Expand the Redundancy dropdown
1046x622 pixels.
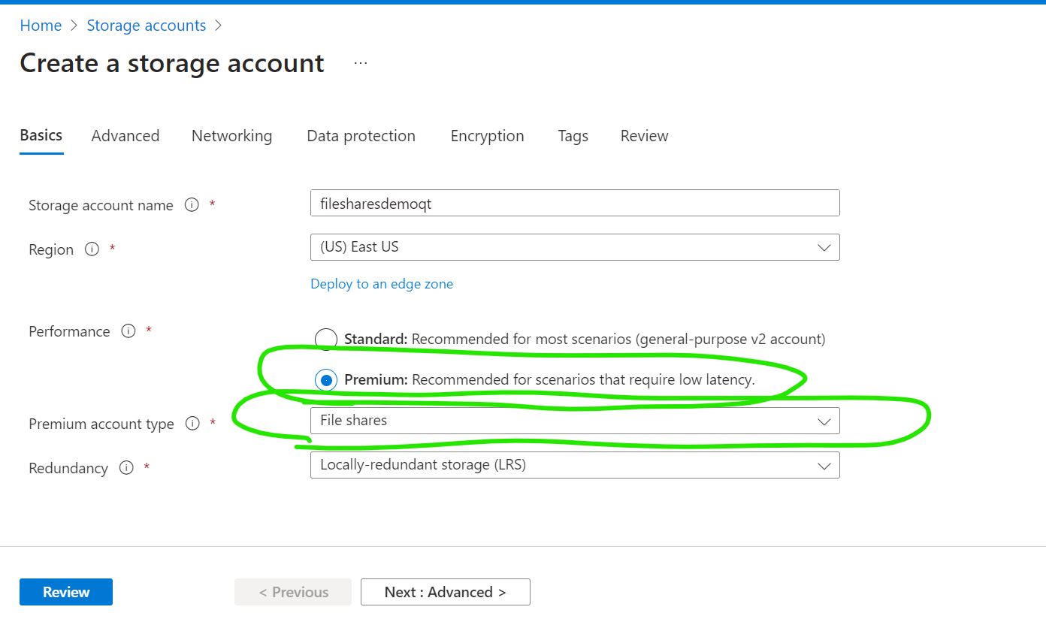pyautogui.click(x=575, y=465)
